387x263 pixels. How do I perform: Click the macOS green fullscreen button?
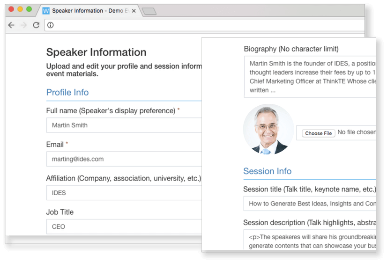click(29, 9)
